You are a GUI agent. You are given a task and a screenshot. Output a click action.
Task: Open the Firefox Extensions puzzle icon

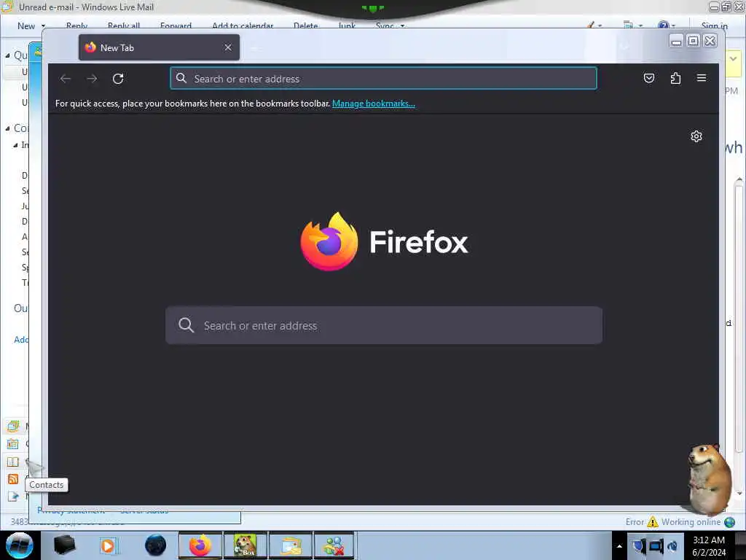(x=675, y=78)
